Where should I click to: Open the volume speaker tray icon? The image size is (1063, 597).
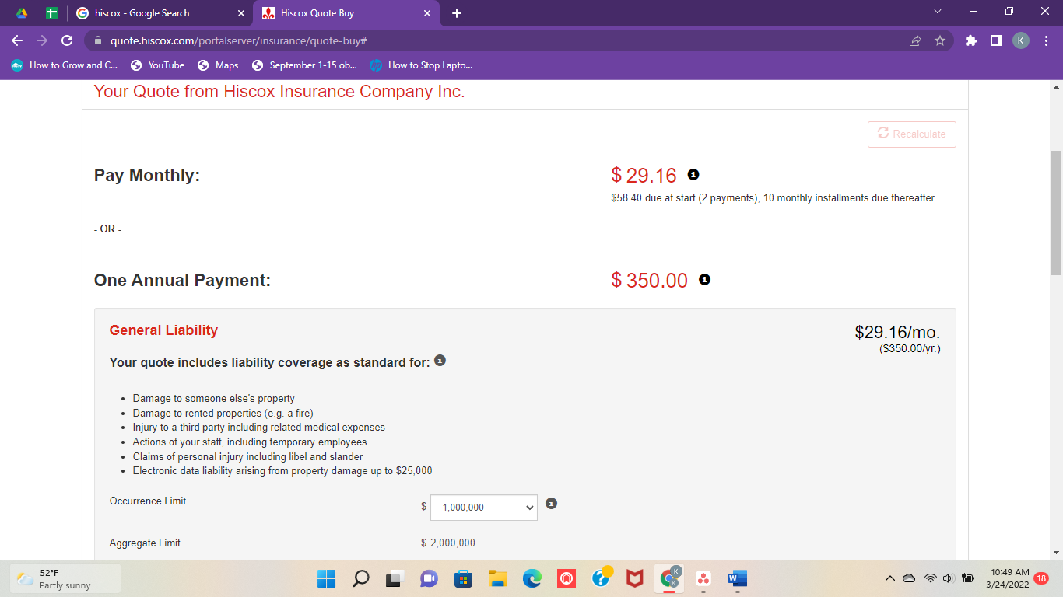[948, 578]
